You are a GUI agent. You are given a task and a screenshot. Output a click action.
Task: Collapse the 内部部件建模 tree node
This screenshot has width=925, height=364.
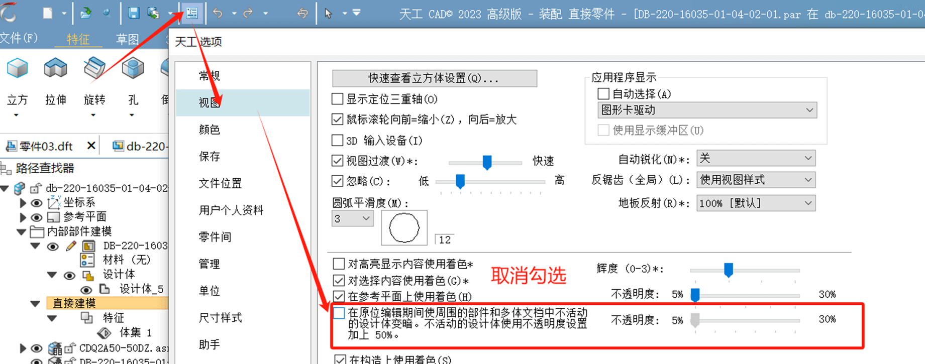coord(22,232)
